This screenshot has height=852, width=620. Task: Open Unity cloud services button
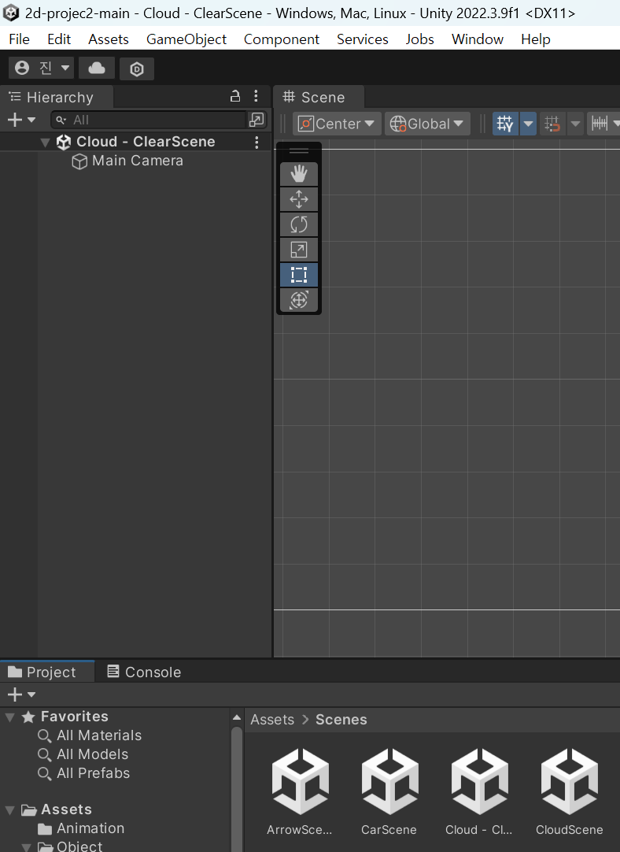pyautogui.click(x=97, y=69)
